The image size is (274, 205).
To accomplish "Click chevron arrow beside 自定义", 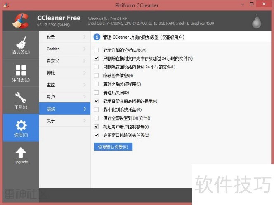I will [x=85, y=61].
